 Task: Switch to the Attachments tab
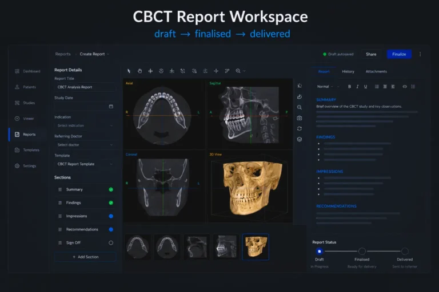[376, 71]
